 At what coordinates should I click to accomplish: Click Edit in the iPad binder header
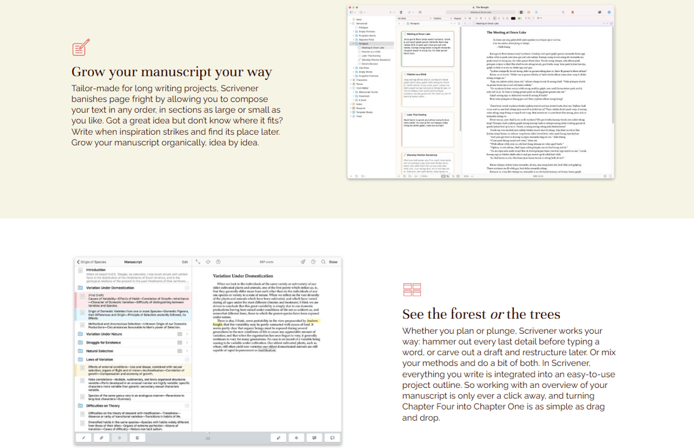tap(185, 262)
